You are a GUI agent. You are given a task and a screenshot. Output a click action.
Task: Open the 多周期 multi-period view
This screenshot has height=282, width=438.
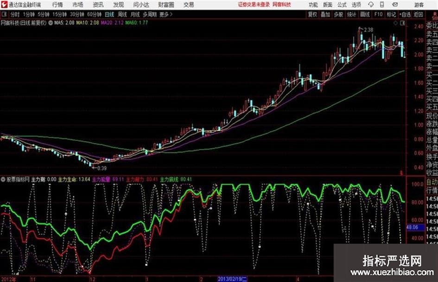[x=150, y=14]
